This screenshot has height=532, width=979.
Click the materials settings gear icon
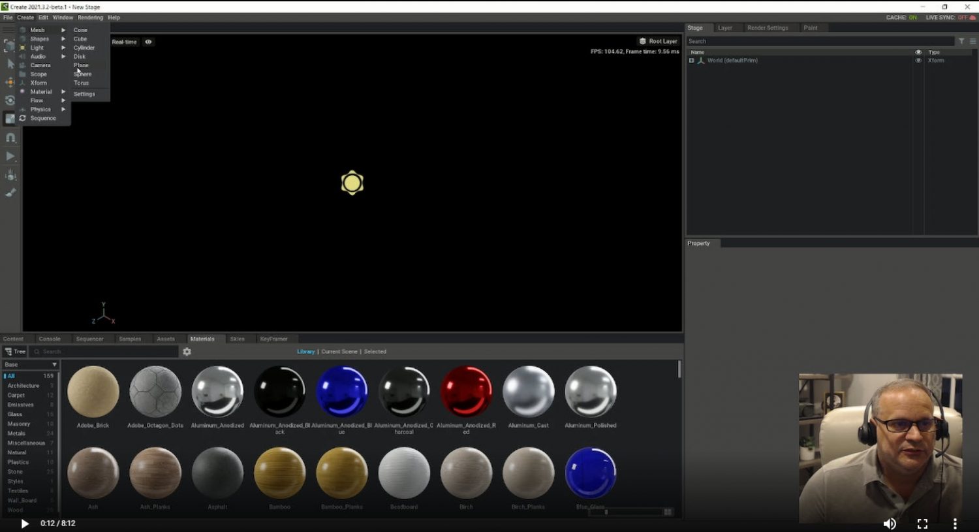pyautogui.click(x=187, y=352)
